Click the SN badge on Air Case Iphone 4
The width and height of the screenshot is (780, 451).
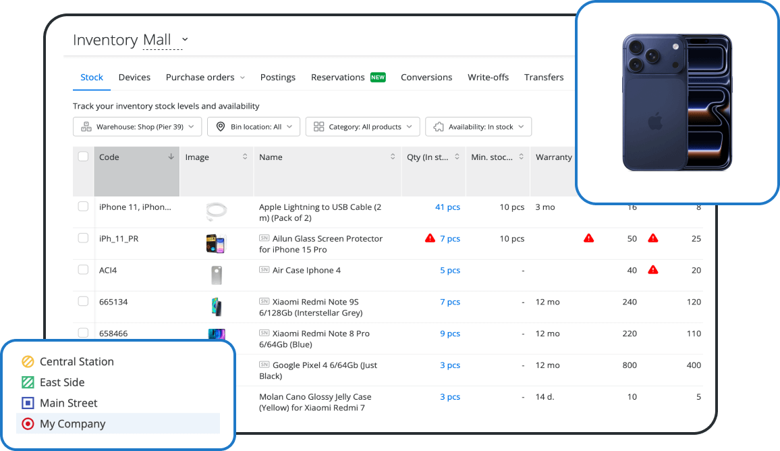262,269
